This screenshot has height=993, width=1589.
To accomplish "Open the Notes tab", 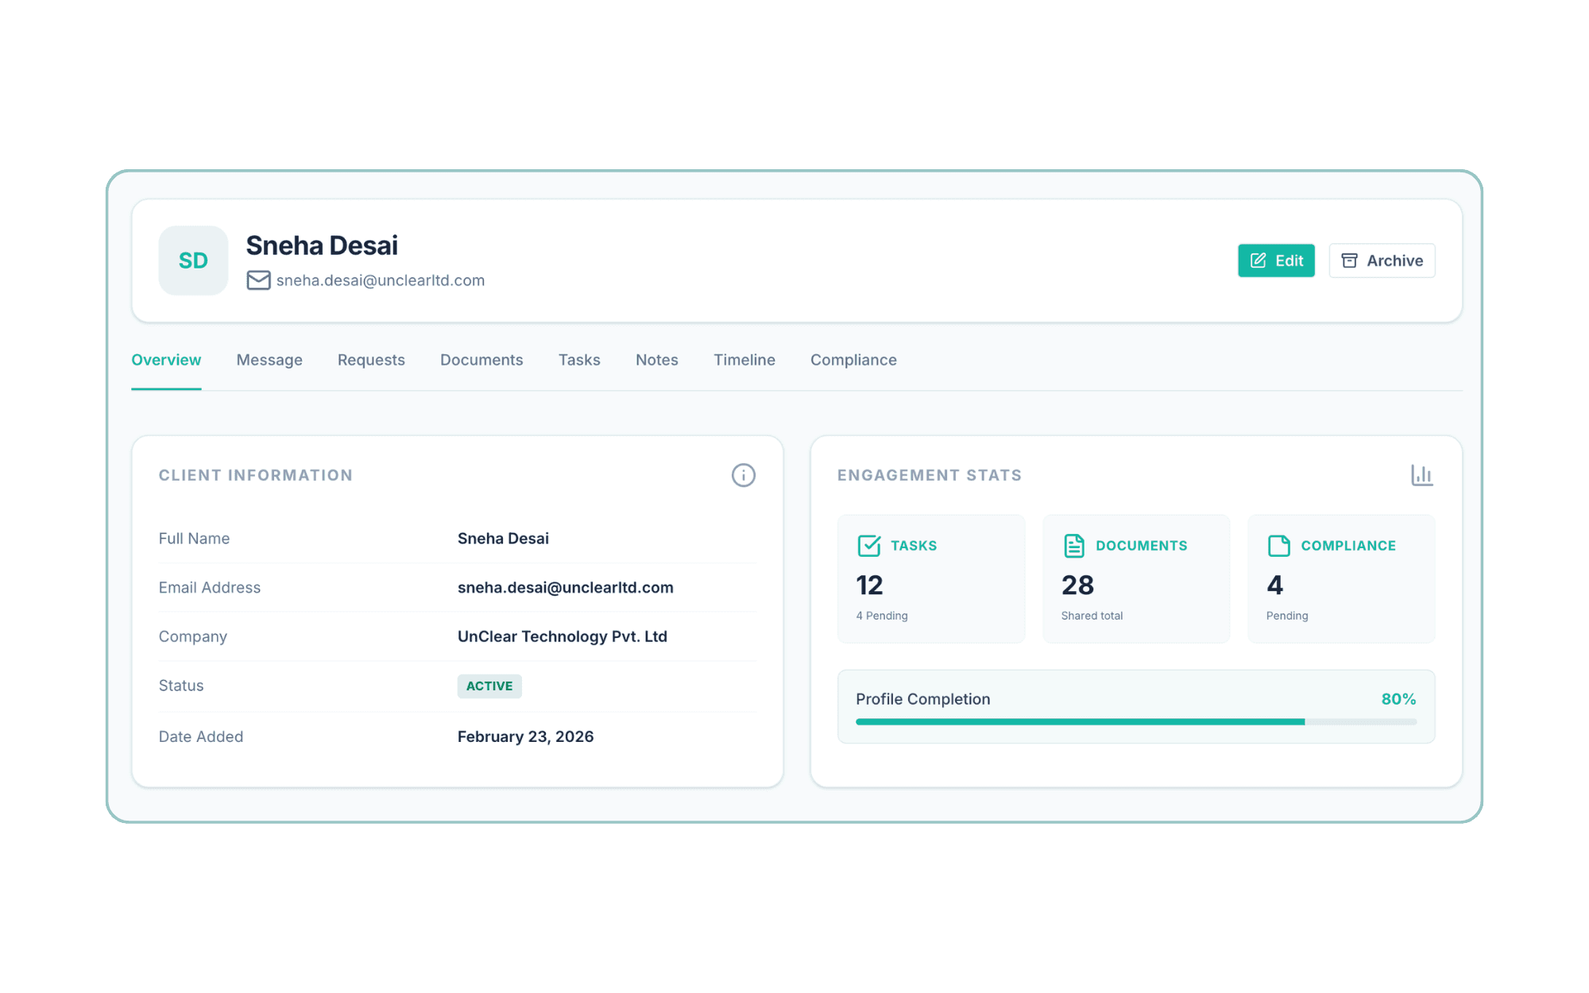I will [656, 360].
